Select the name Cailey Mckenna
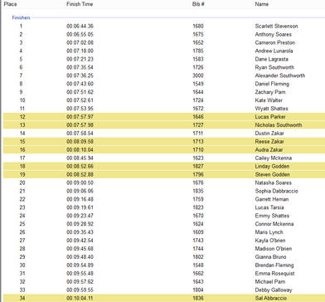The width and height of the screenshot is (325, 302). click(274, 158)
